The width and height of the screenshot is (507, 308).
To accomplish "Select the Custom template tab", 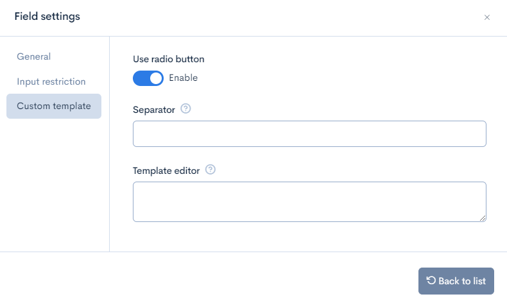I will point(54,106).
